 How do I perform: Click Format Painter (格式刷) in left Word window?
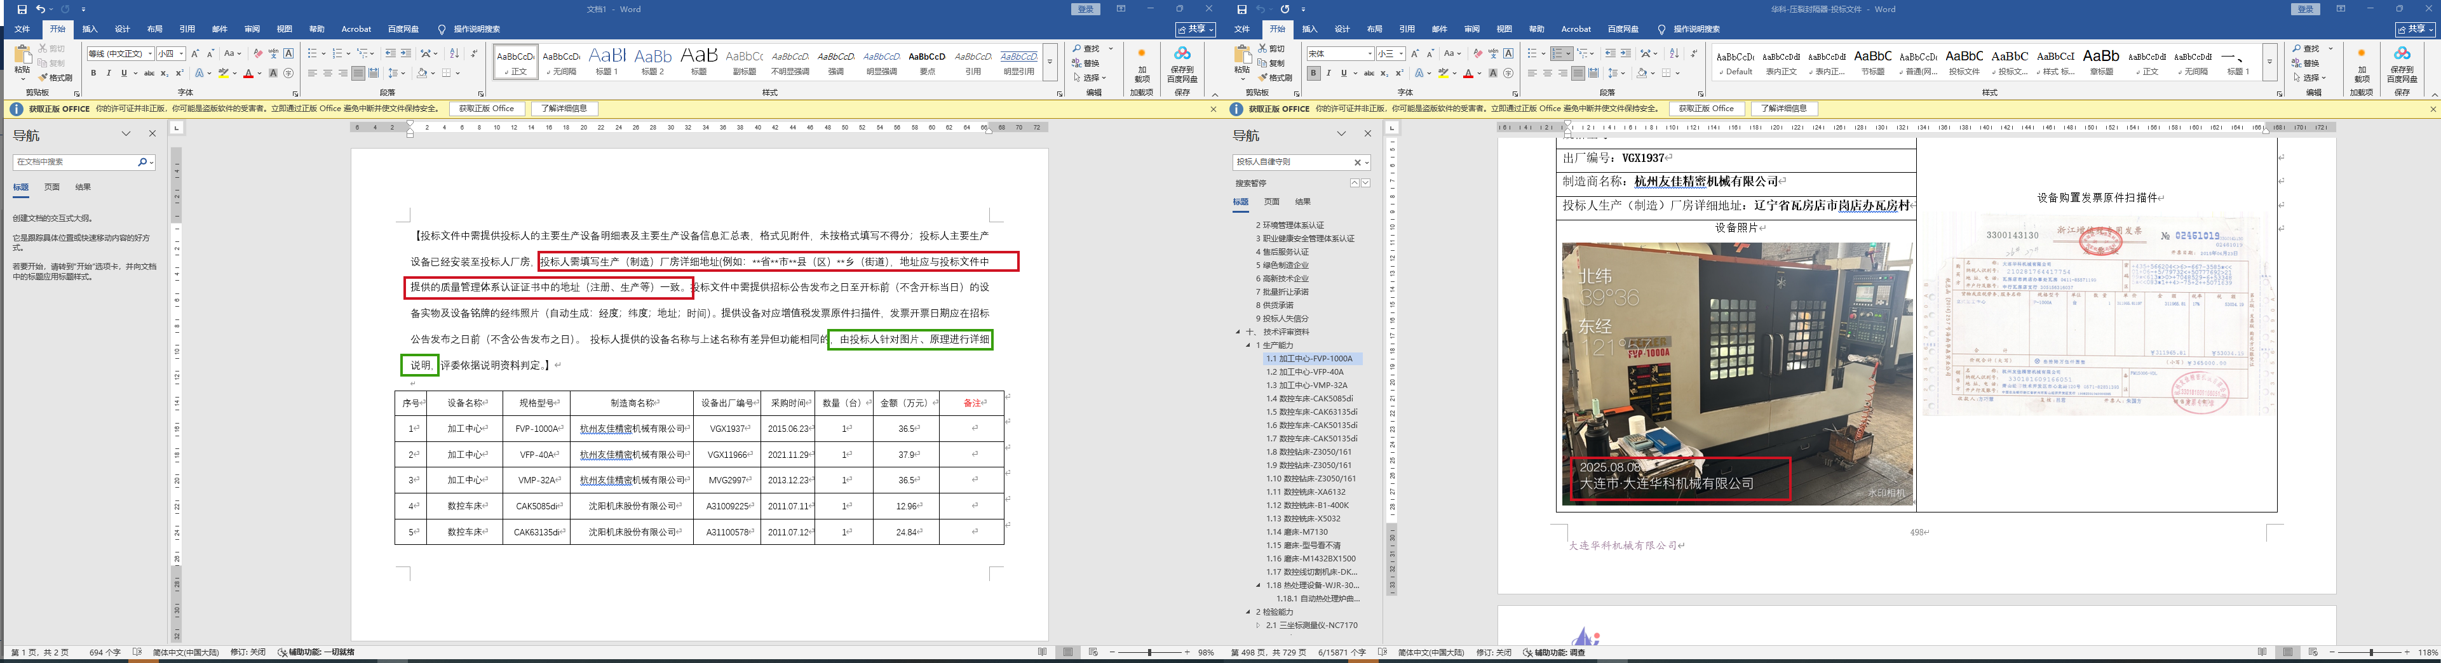[x=58, y=77]
